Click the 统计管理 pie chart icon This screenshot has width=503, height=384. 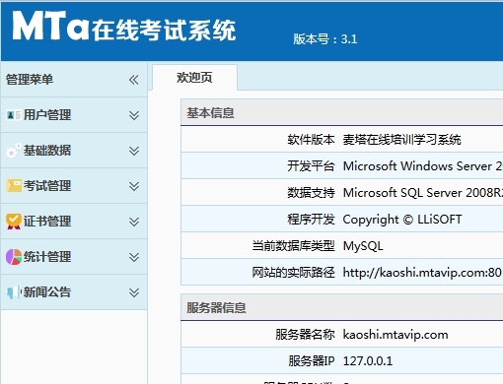point(14,257)
